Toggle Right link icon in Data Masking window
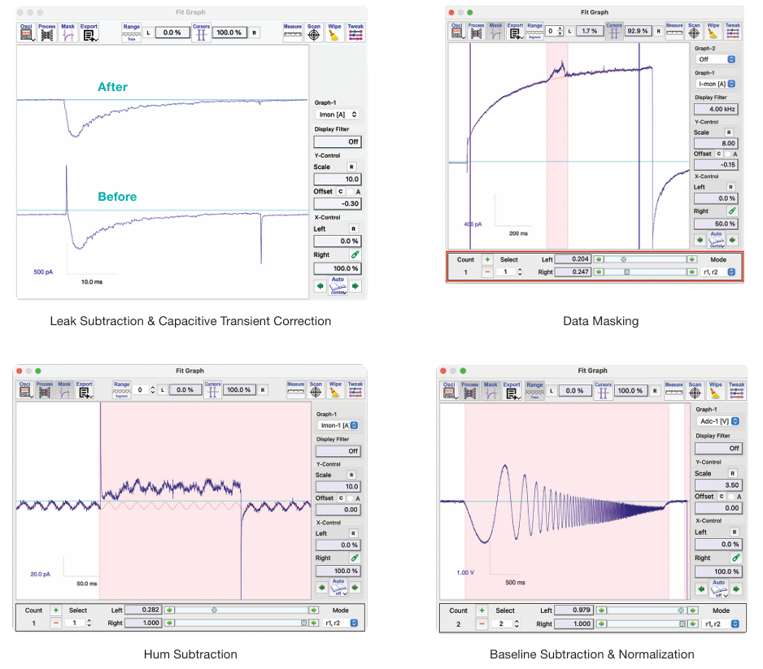This screenshot has height=669, width=763. point(732,211)
